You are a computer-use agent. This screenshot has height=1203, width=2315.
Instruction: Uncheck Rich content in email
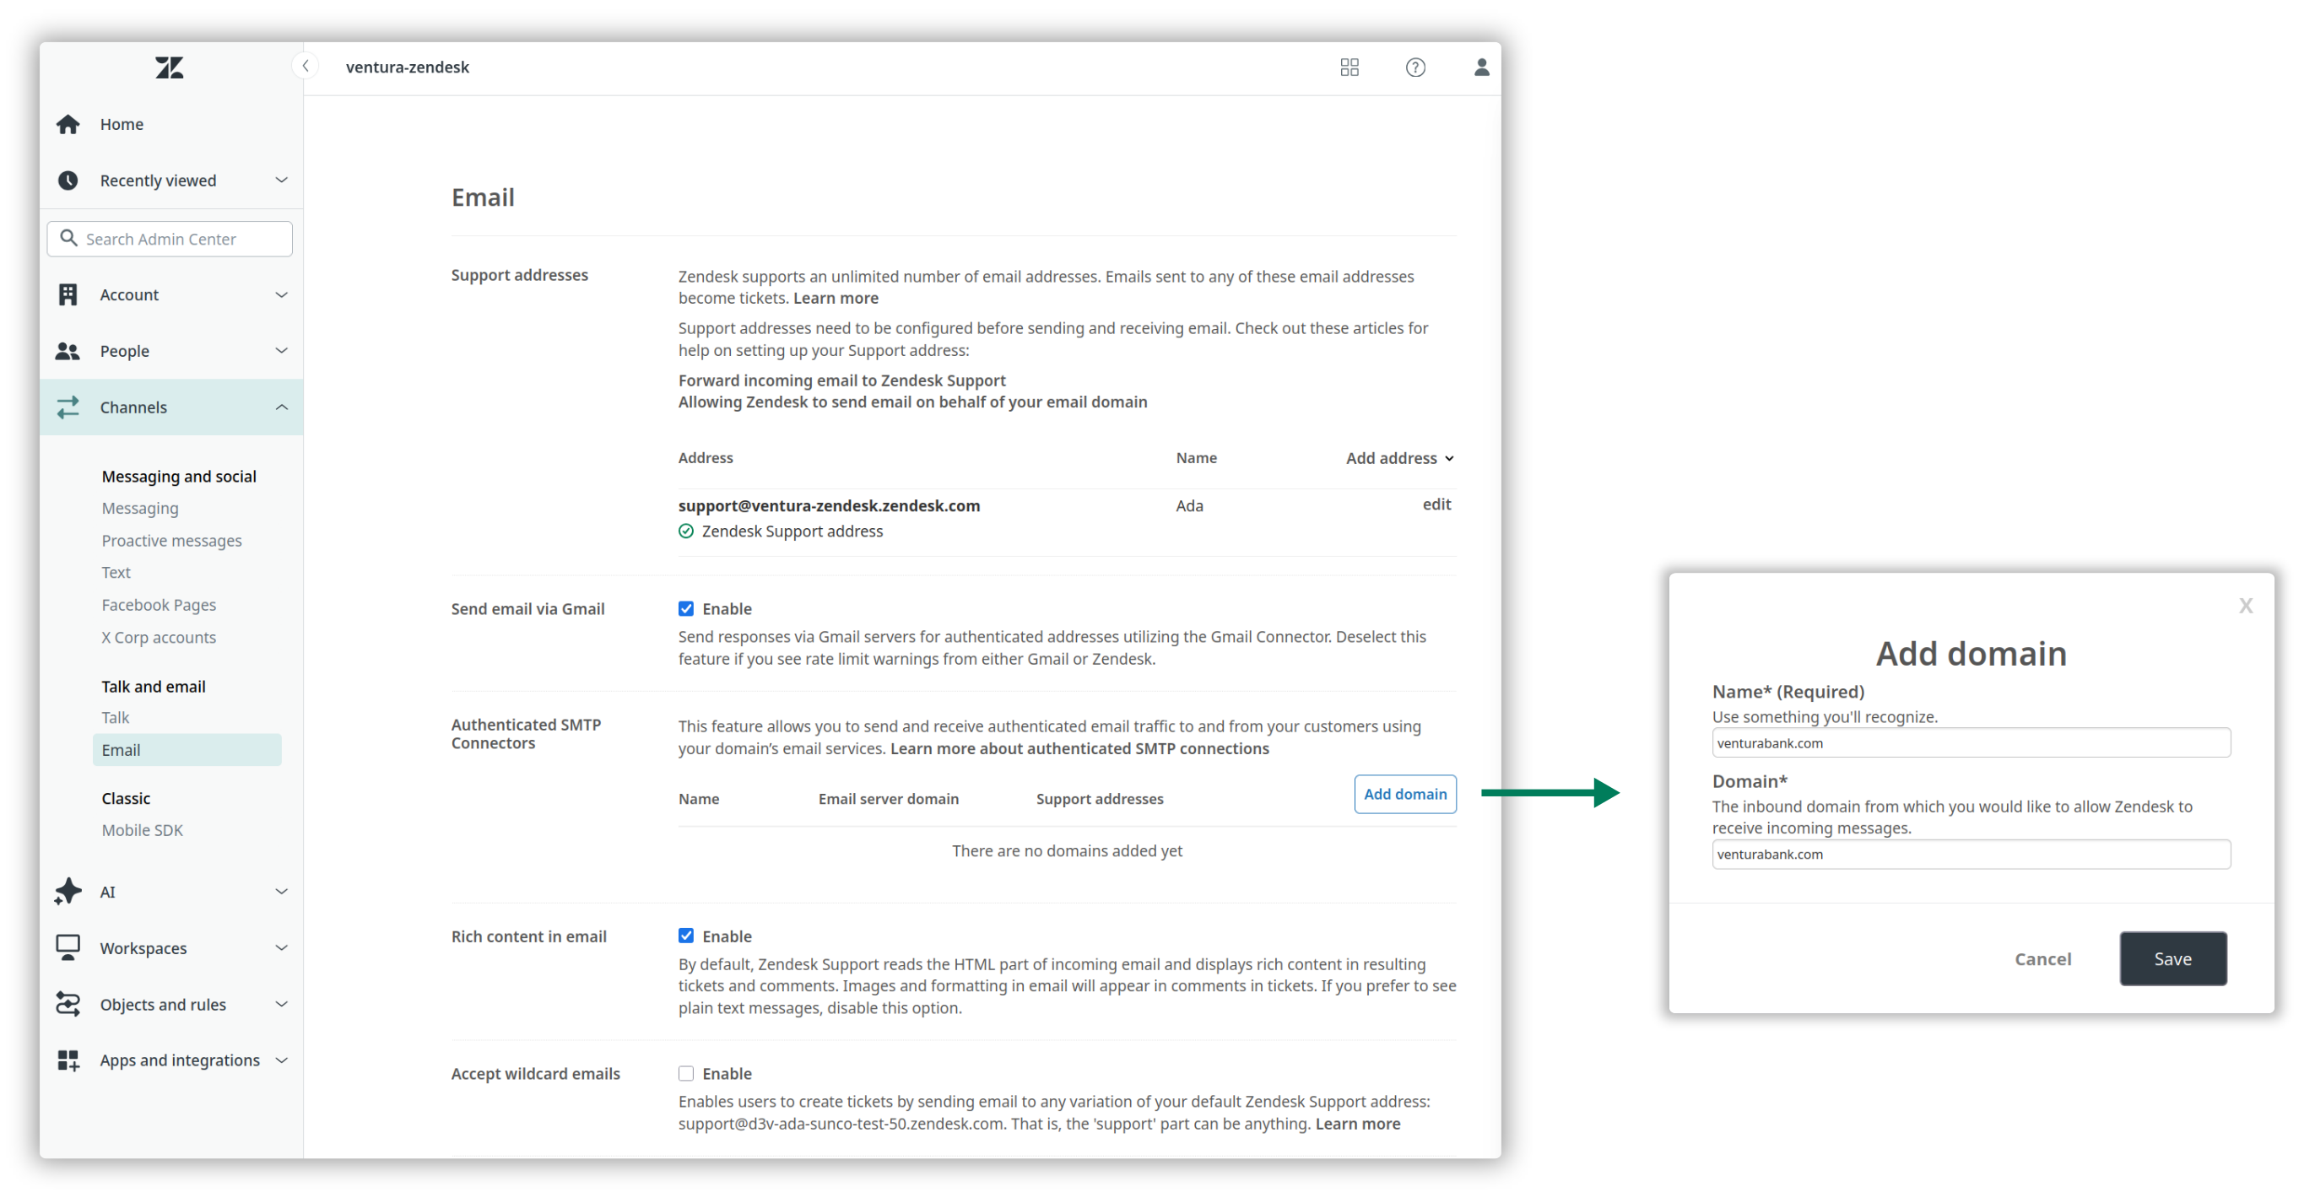tap(685, 936)
